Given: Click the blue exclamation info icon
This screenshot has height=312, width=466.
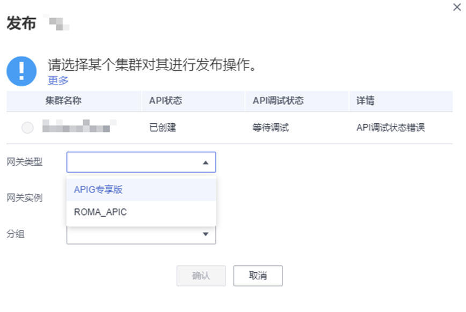Looking at the screenshot, I should [21, 71].
